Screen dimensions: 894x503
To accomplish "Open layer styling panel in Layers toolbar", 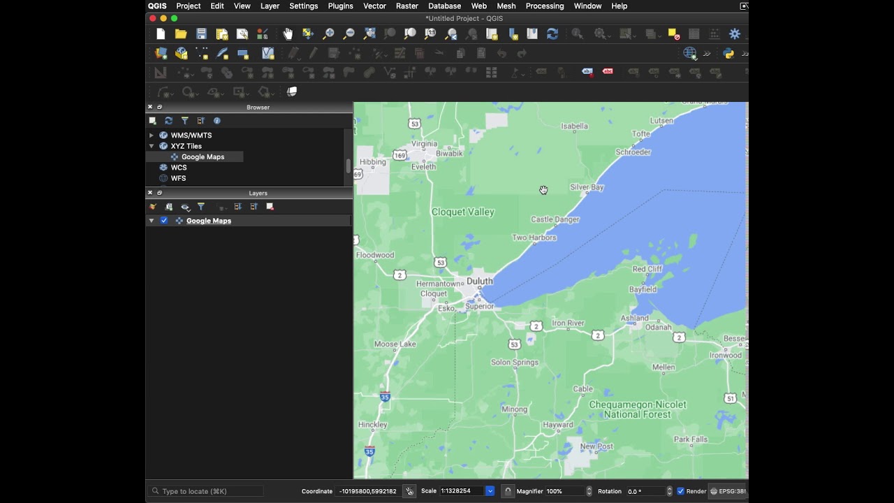I will (x=152, y=207).
